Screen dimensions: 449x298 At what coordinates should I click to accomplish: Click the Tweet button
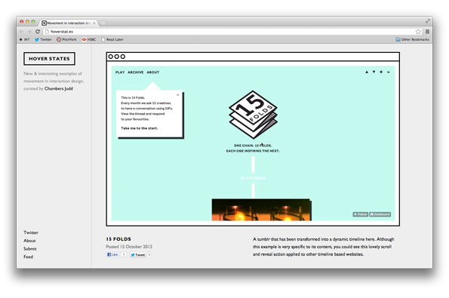(x=138, y=255)
